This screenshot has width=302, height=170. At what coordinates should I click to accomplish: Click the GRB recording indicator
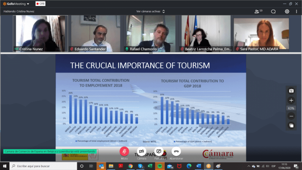tap(40, 4)
